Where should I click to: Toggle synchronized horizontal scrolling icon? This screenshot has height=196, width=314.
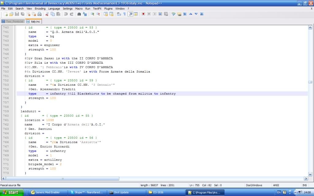111,14
